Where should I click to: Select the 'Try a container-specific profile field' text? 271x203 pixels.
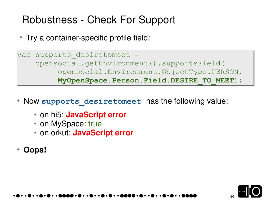coord(88,38)
